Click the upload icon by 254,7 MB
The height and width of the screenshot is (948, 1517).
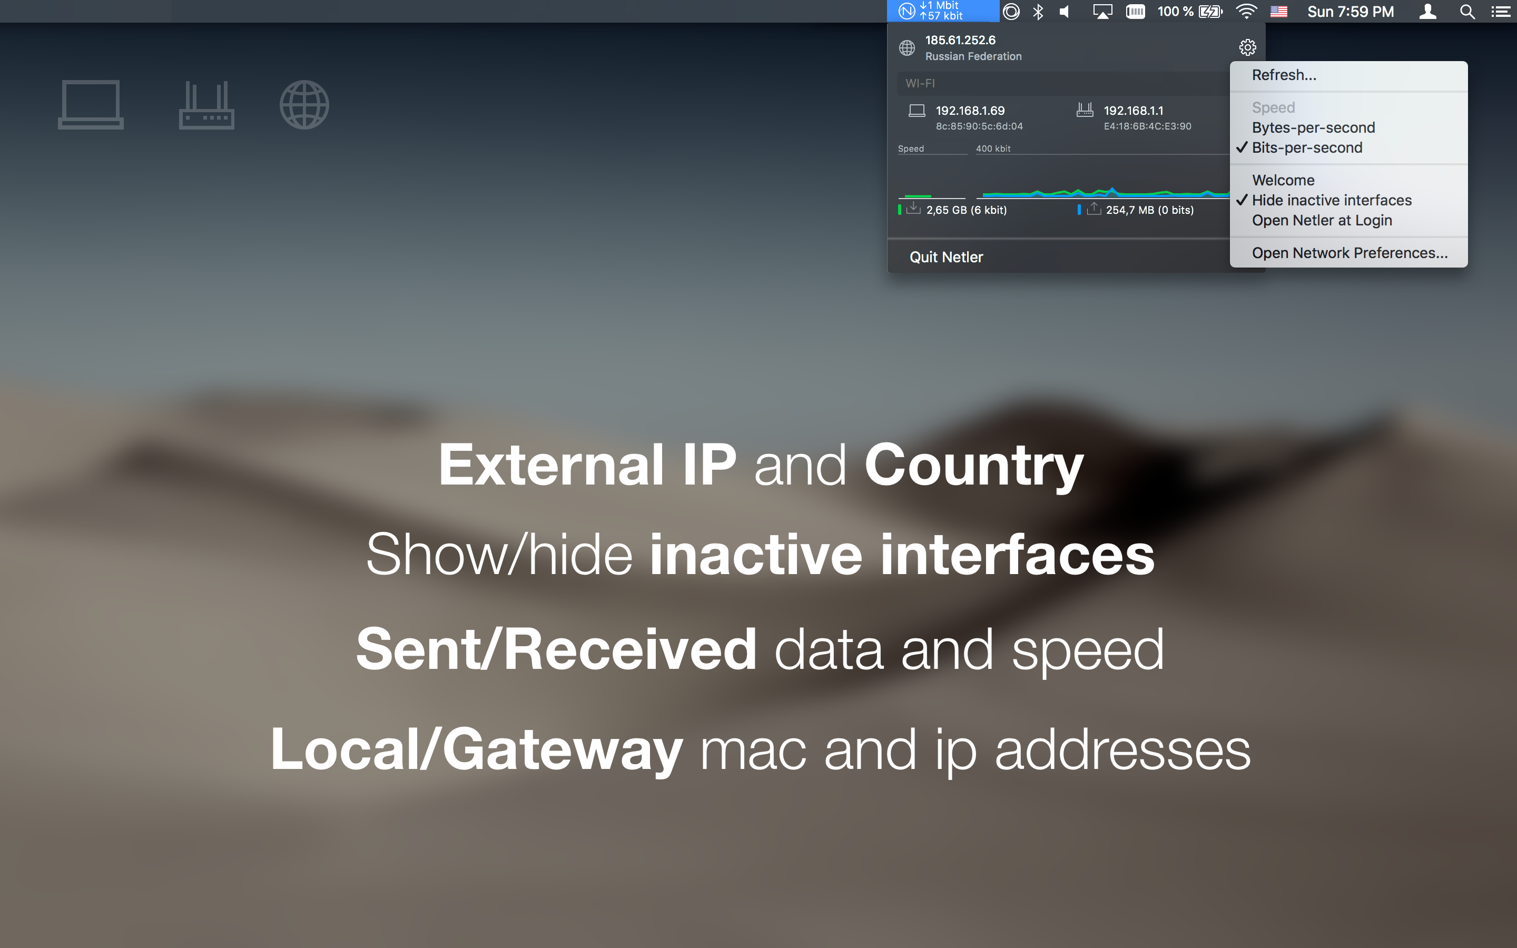pos(1094,208)
